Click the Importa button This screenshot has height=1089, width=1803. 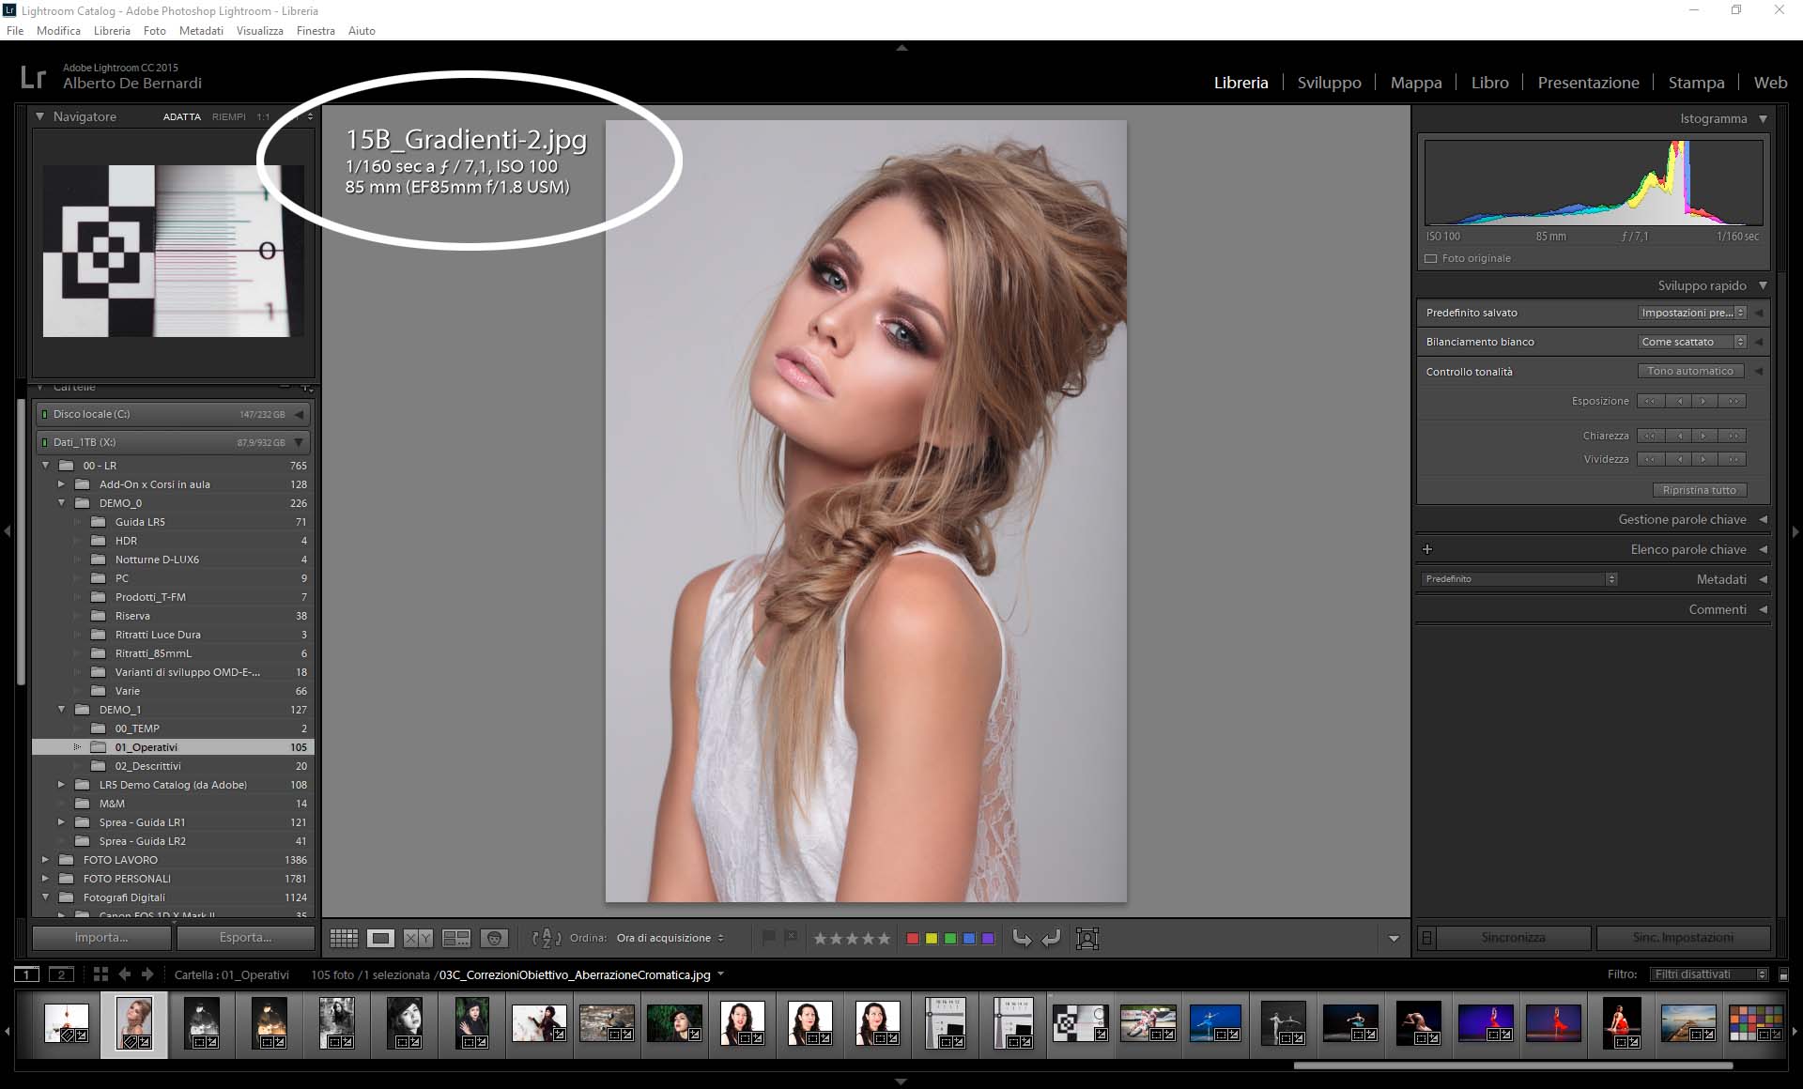tap(101, 937)
